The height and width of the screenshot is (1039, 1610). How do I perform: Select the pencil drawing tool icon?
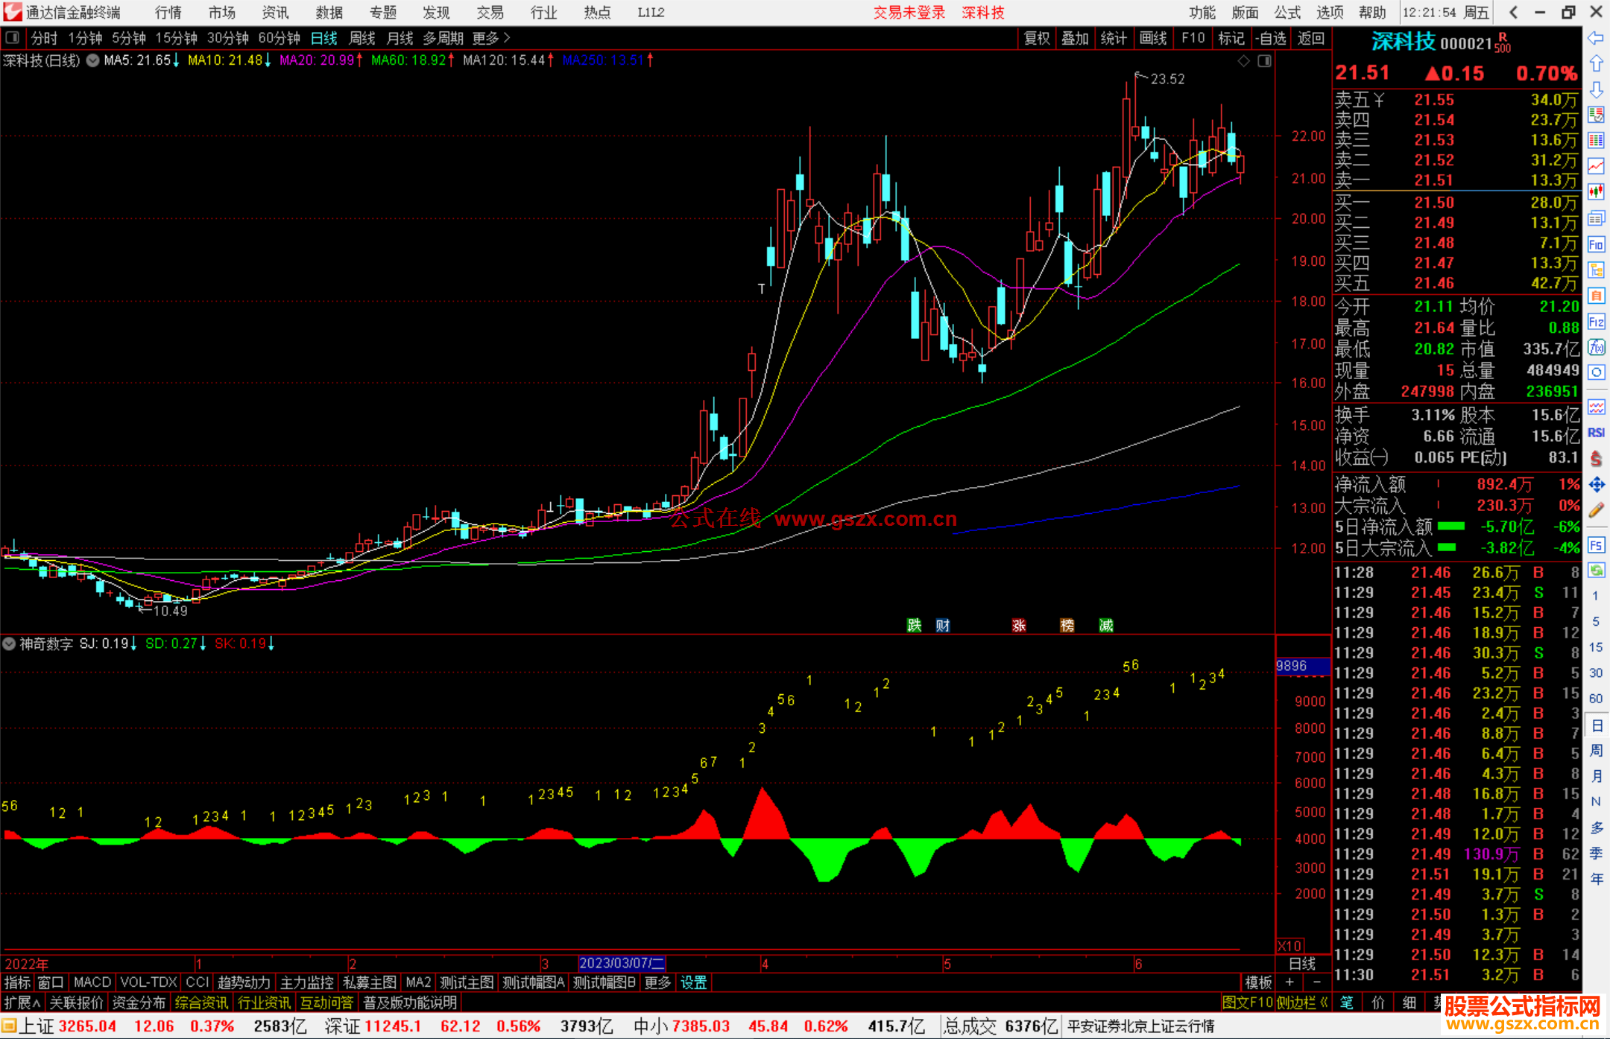tap(1596, 510)
